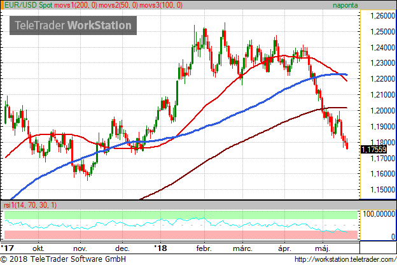The height and width of the screenshot is (265, 397).
Task: Click the EUR/USD Spot chart title
Action: (x=29, y=5)
